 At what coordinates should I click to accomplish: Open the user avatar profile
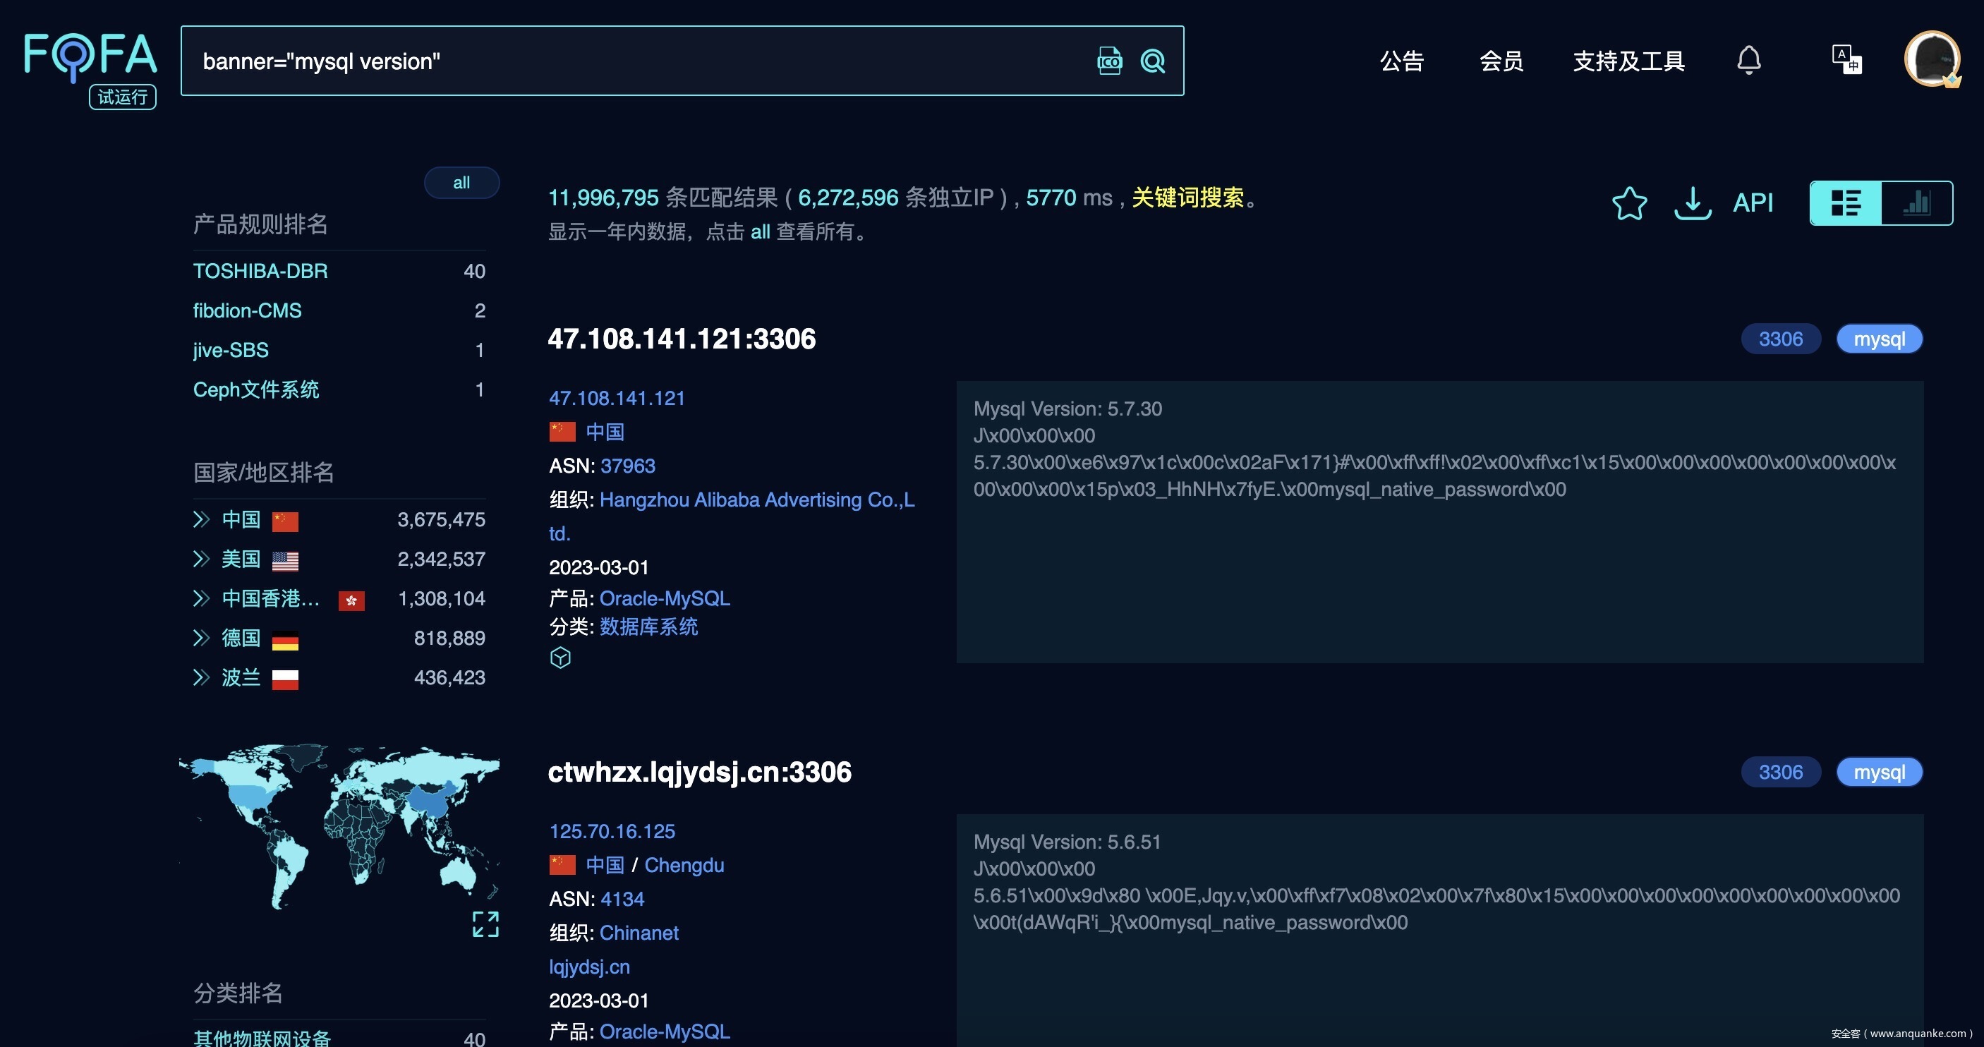[x=1932, y=59]
